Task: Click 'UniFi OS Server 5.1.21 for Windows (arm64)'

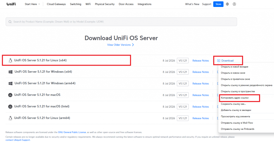Action: point(45,83)
